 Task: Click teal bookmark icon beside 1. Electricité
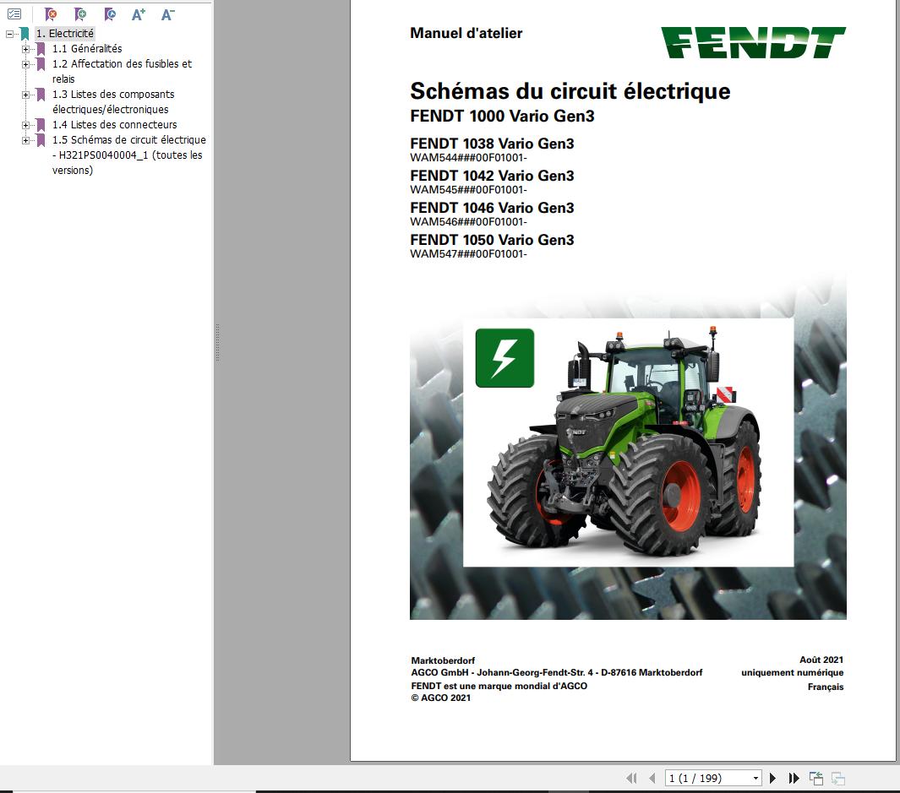pos(25,34)
